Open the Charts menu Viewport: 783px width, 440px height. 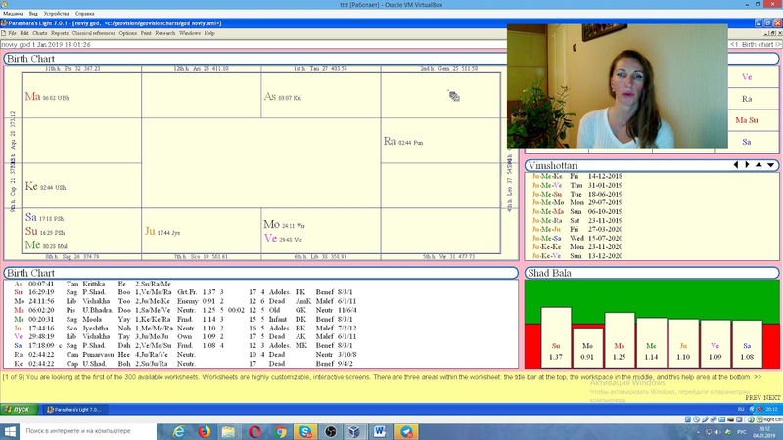(x=40, y=33)
